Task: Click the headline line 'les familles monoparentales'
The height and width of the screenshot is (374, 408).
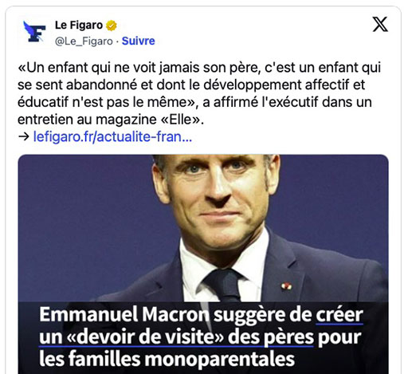Action: [167, 359]
